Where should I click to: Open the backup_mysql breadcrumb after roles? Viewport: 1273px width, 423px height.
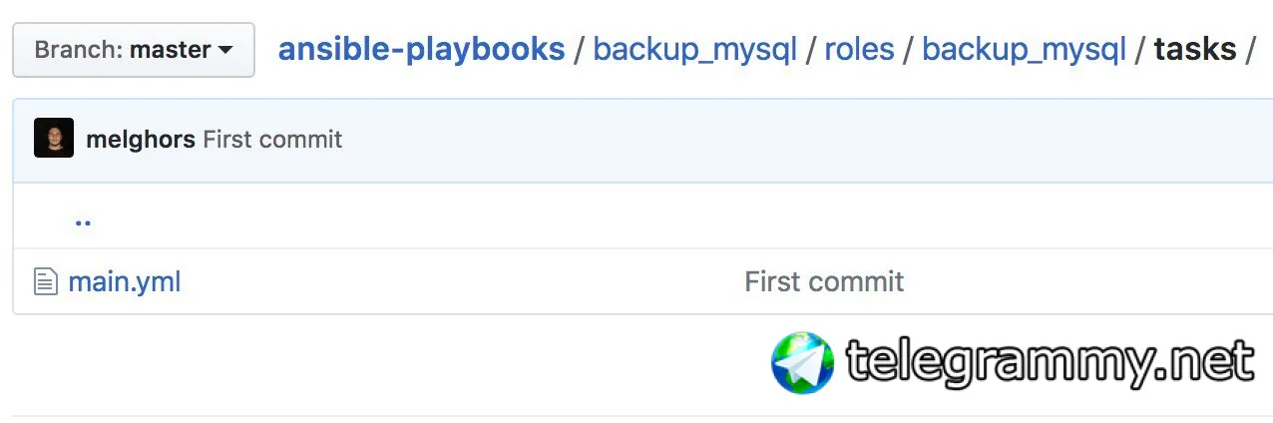[x=1024, y=49]
